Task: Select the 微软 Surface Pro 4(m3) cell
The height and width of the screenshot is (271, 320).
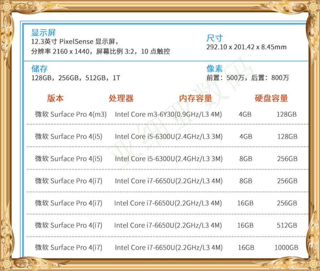Action: (71, 114)
